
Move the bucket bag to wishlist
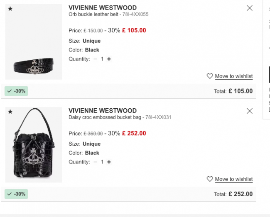point(234,179)
